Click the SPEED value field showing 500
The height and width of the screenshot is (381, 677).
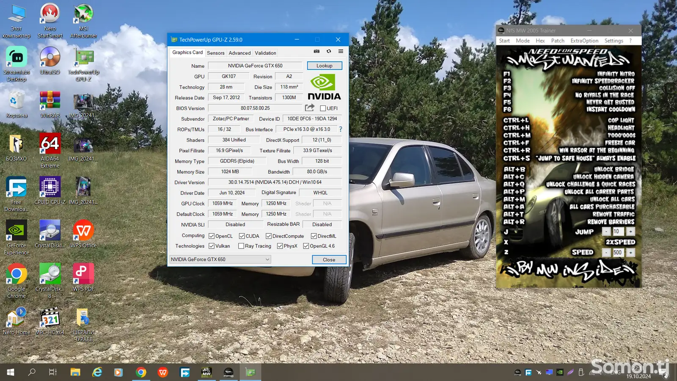tap(618, 253)
